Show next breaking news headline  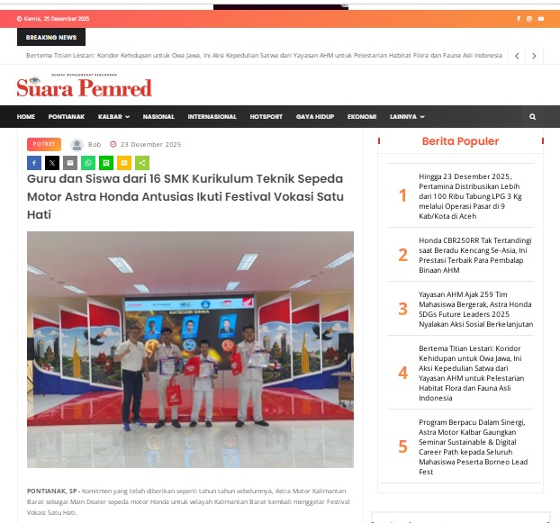(x=535, y=56)
